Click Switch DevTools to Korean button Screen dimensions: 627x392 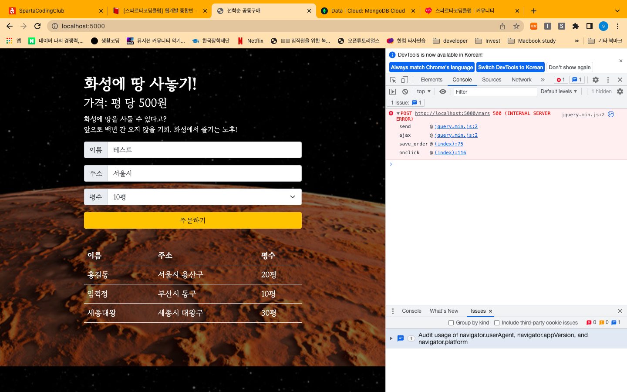click(x=510, y=68)
